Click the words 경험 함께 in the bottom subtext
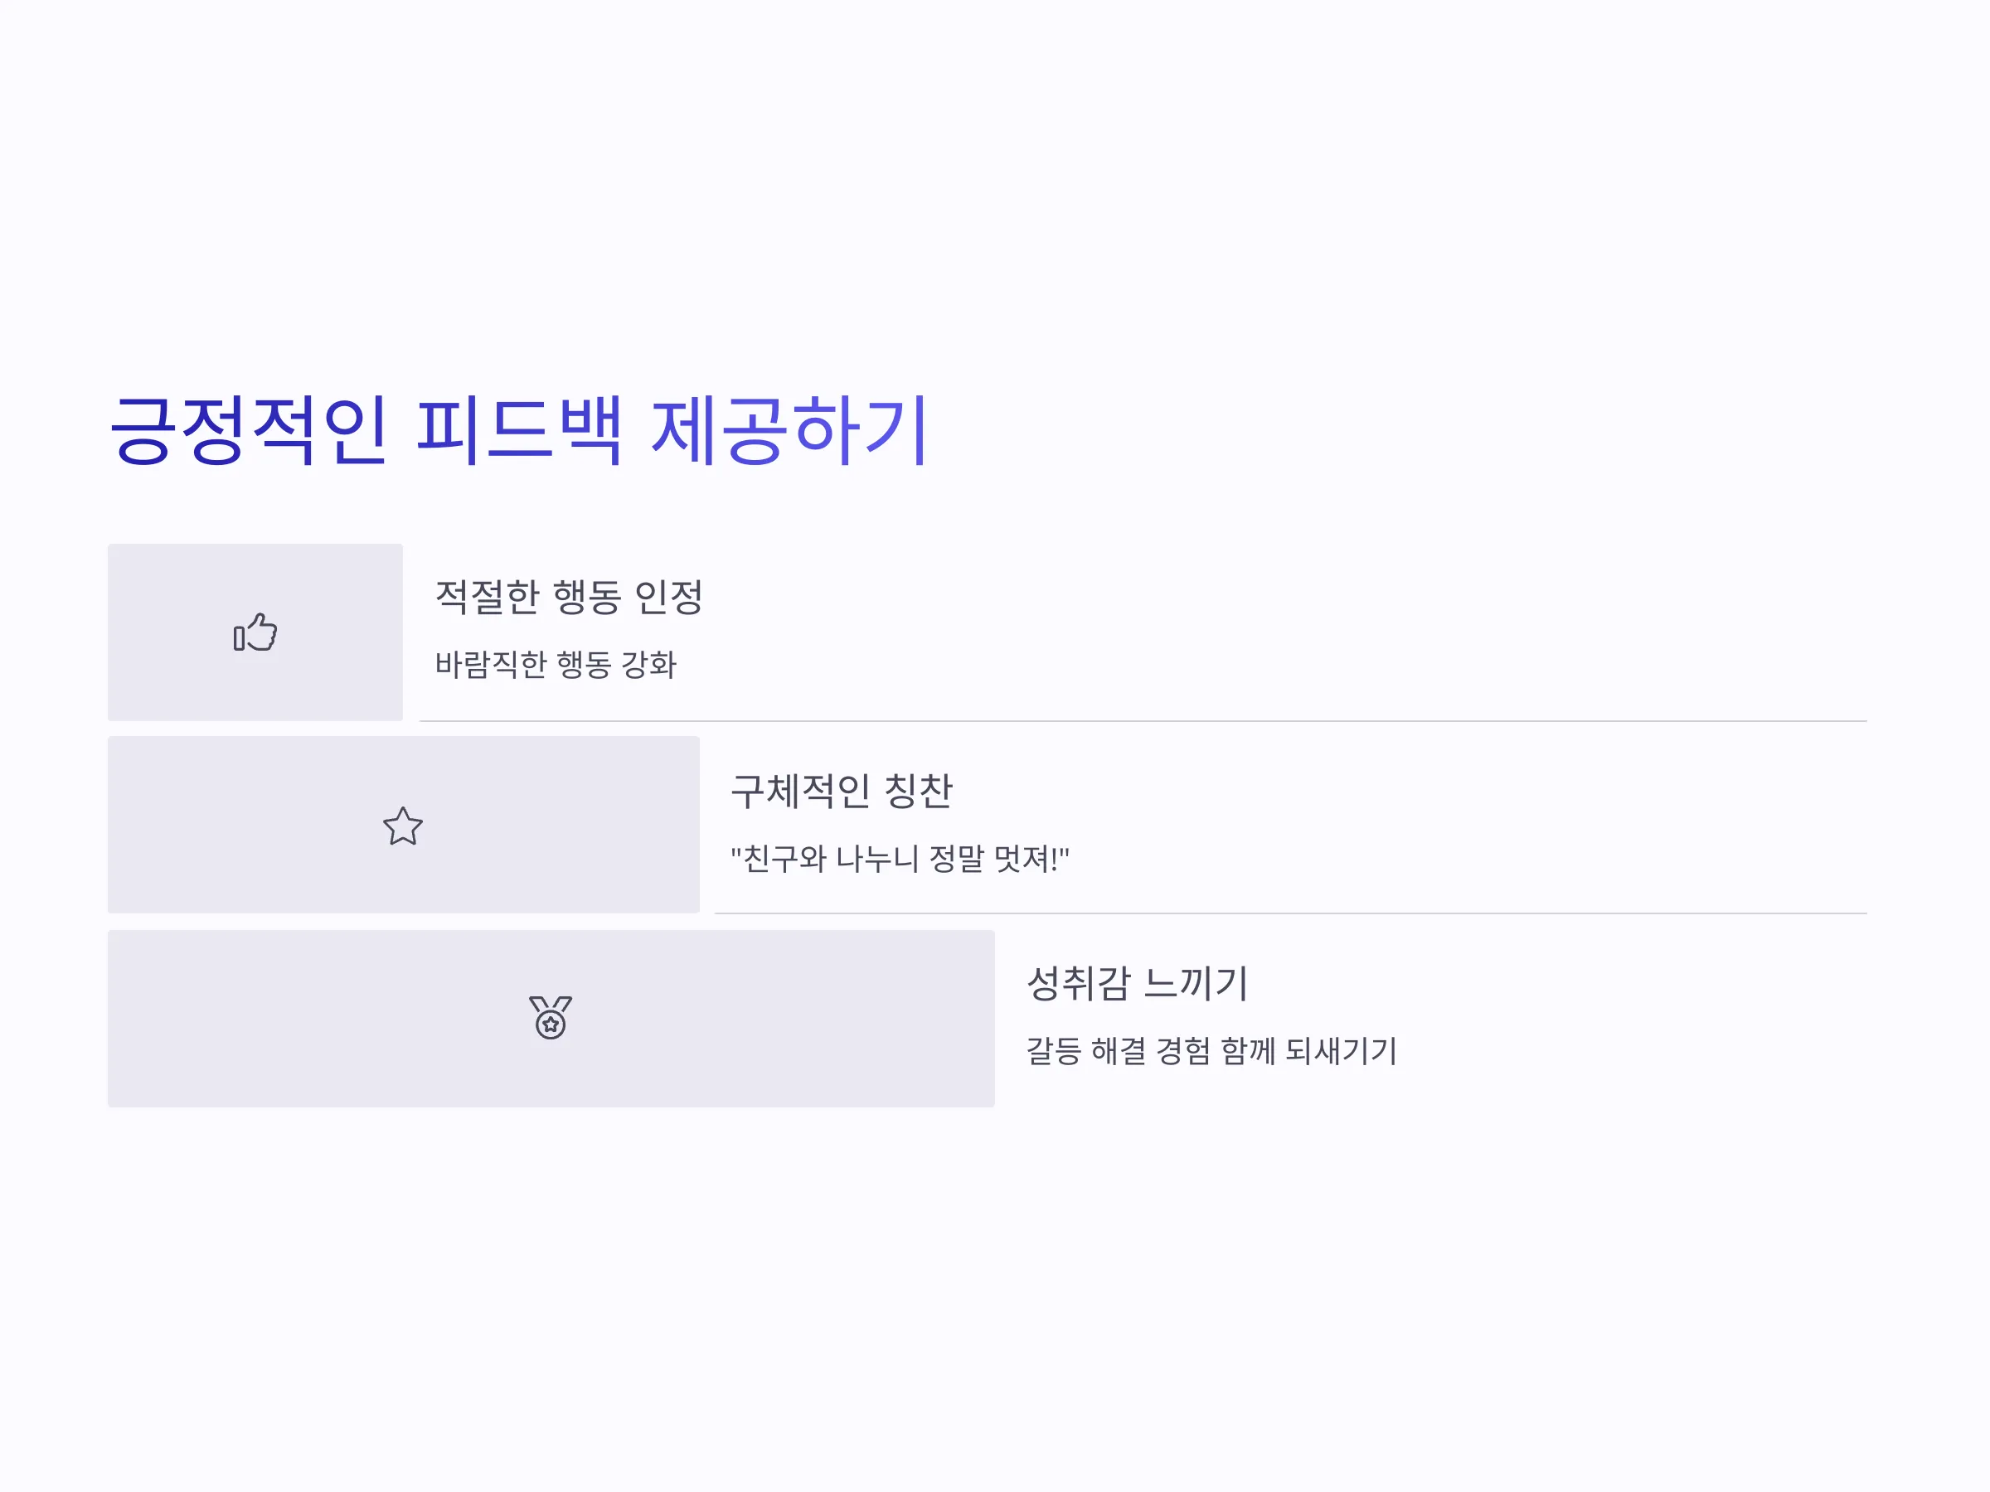This screenshot has width=1990, height=1492. point(1216,1050)
